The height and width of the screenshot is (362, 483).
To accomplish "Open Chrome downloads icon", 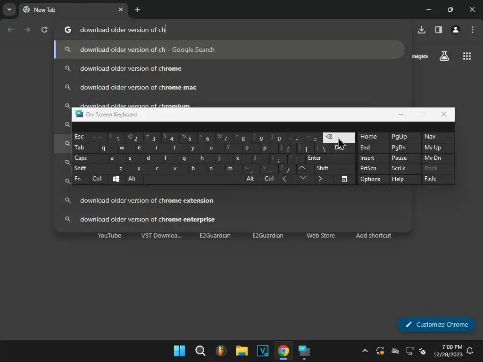I will click(x=422, y=30).
